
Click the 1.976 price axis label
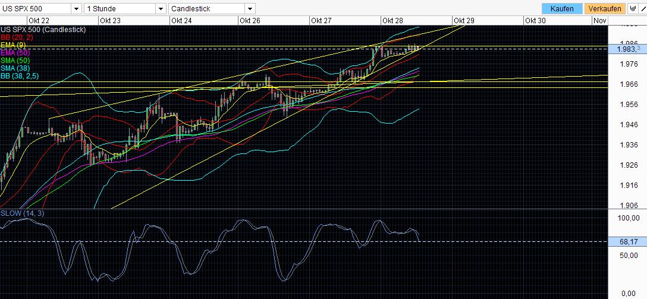coord(629,64)
